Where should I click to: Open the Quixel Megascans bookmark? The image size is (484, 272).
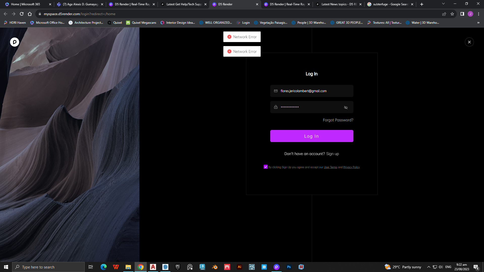pyautogui.click(x=141, y=23)
